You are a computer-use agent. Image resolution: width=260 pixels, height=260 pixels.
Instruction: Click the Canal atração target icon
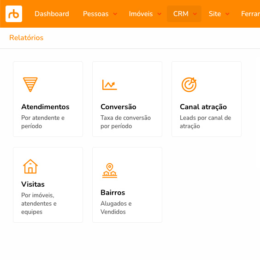pyautogui.click(x=189, y=84)
